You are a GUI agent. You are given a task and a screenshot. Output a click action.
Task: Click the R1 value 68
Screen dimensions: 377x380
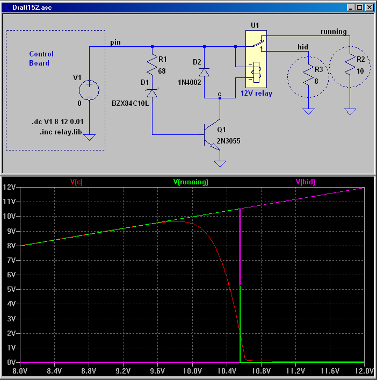click(x=162, y=71)
